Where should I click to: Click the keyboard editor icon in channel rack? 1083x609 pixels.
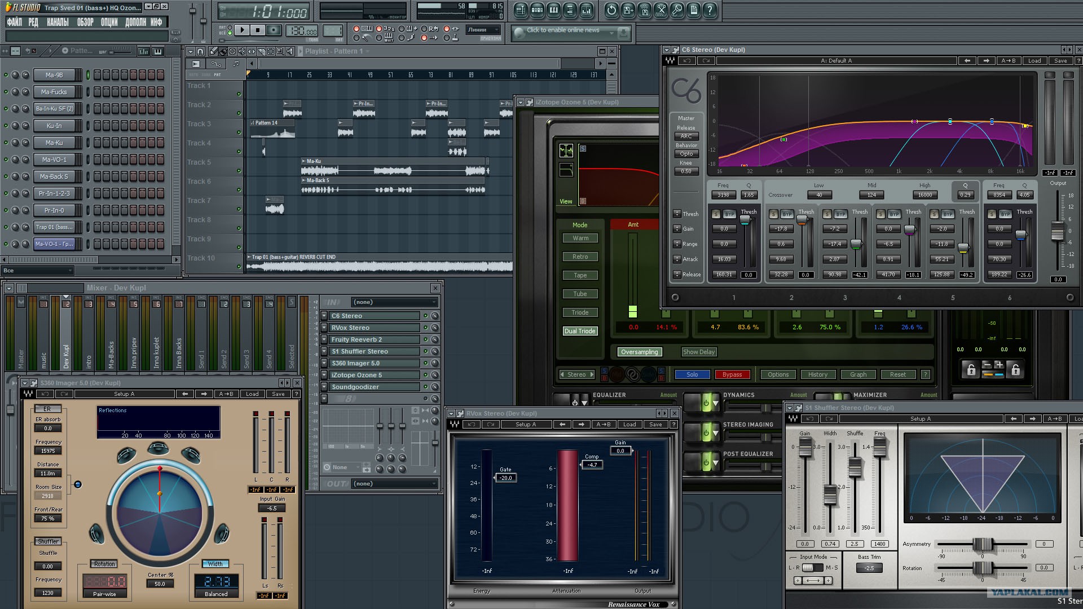point(158,51)
